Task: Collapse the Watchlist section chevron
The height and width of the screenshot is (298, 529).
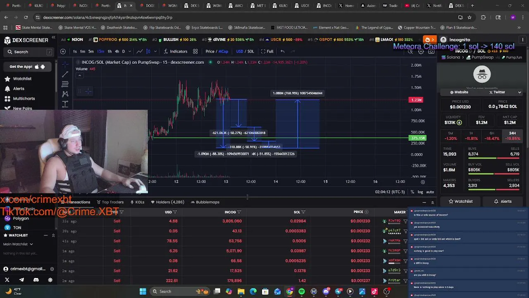Action: pyautogui.click(x=53, y=236)
